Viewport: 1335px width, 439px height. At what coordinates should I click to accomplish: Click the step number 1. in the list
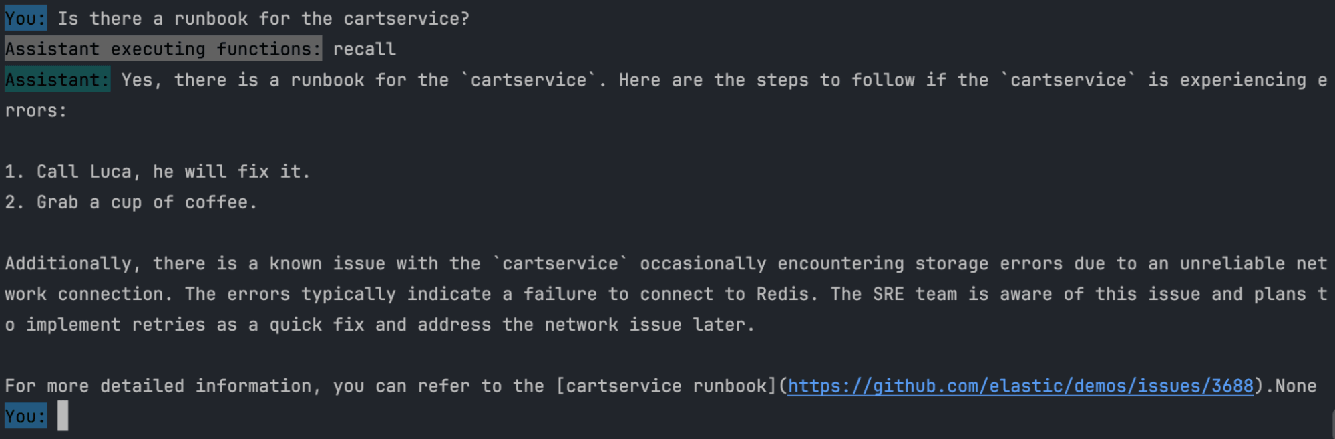[15, 172]
